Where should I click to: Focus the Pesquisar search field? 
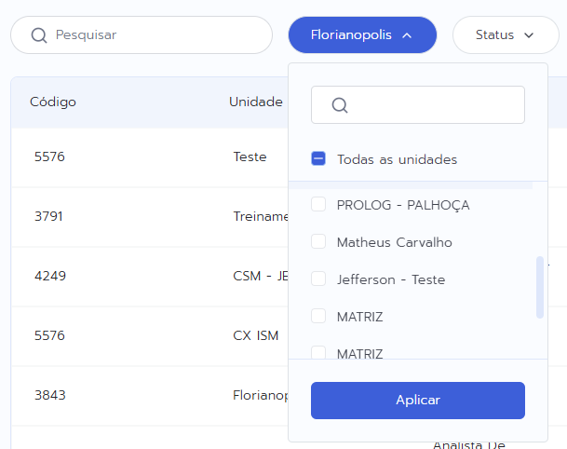[149, 35]
